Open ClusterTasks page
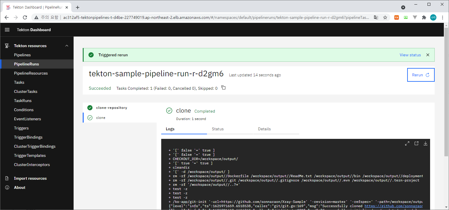Viewport: 449px width, 210px height. [37, 91]
